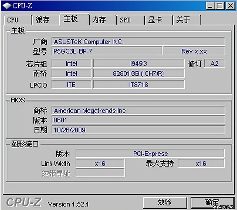The width and height of the screenshot is (237, 210).
Task: Click the model field P5GC3L-BP-7
Action: tap(107, 51)
